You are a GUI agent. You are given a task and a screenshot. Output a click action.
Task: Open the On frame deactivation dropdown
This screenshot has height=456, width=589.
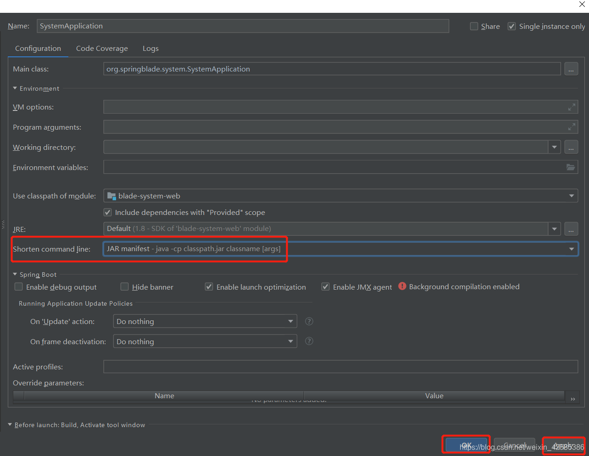(290, 341)
